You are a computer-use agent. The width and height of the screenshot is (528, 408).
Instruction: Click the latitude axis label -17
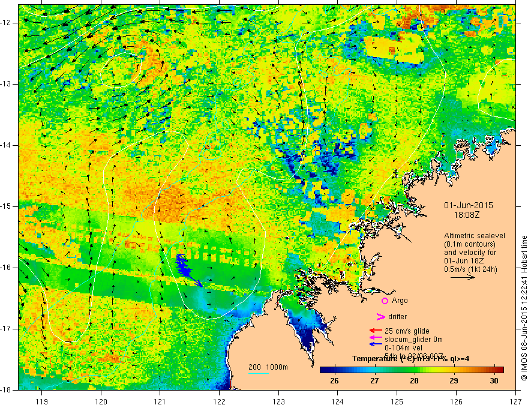(x=7, y=329)
